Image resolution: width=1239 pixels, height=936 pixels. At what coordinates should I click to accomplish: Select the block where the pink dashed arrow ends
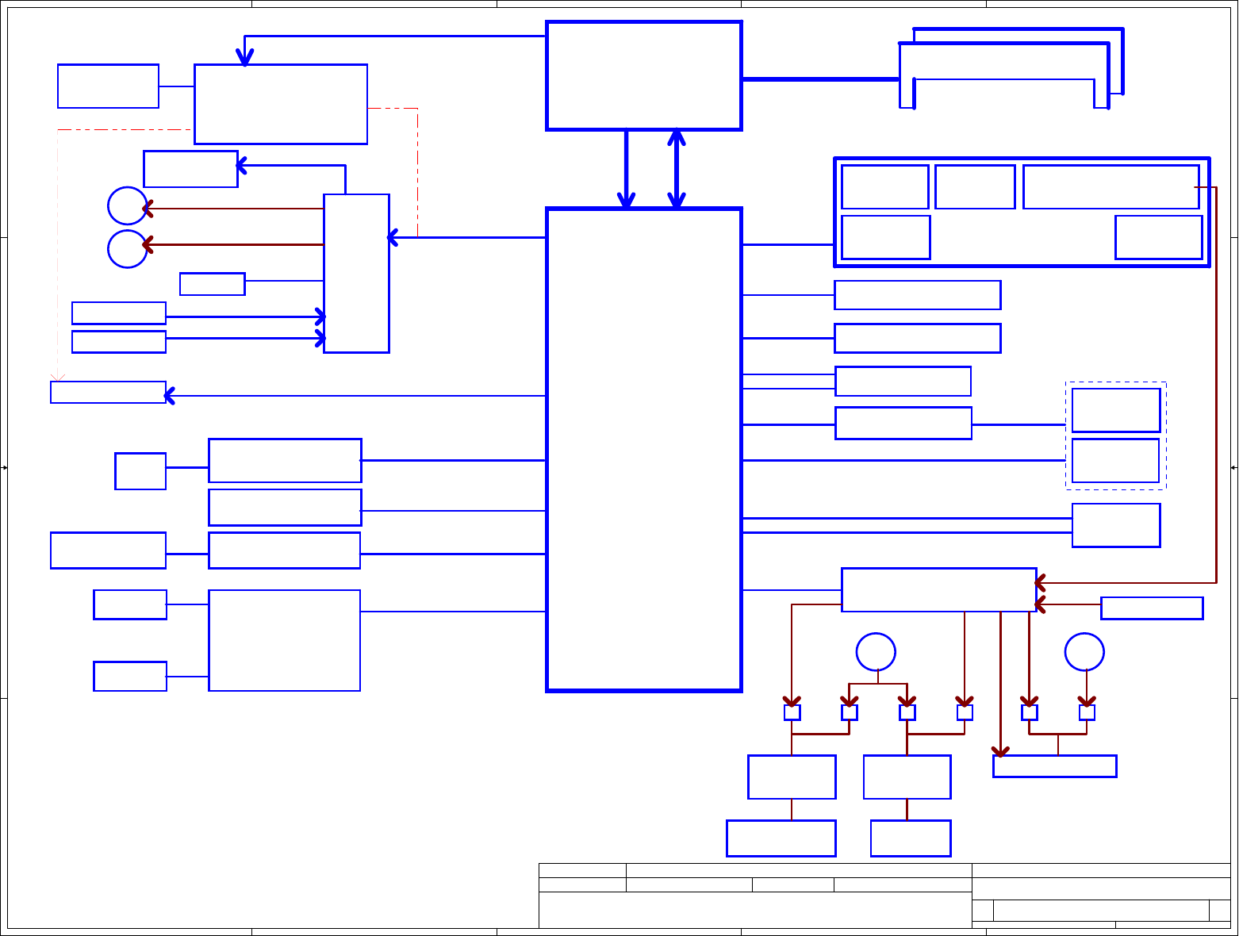coord(108,392)
